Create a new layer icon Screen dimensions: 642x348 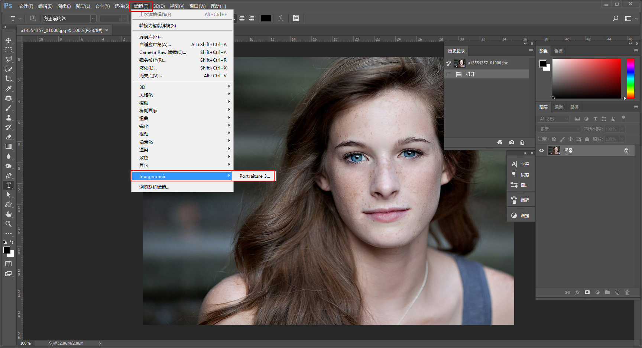(x=617, y=293)
